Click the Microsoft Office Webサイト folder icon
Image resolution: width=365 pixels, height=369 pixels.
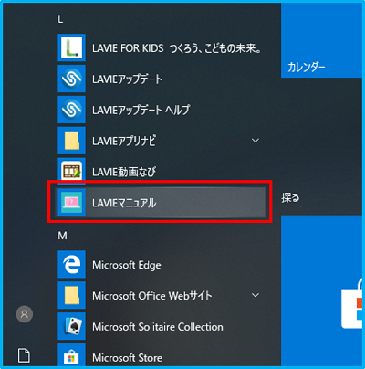[71, 295]
